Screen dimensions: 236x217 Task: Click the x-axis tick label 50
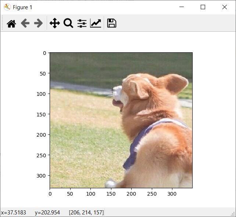70,194
